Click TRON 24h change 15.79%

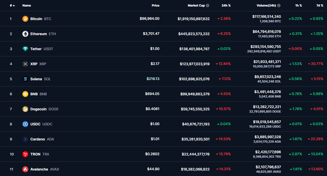(x=223, y=154)
